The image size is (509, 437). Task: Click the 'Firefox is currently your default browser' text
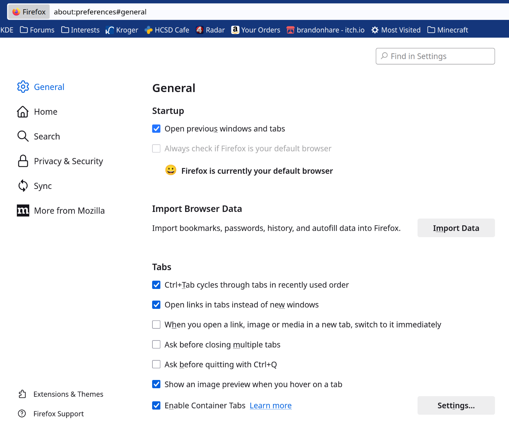257,171
